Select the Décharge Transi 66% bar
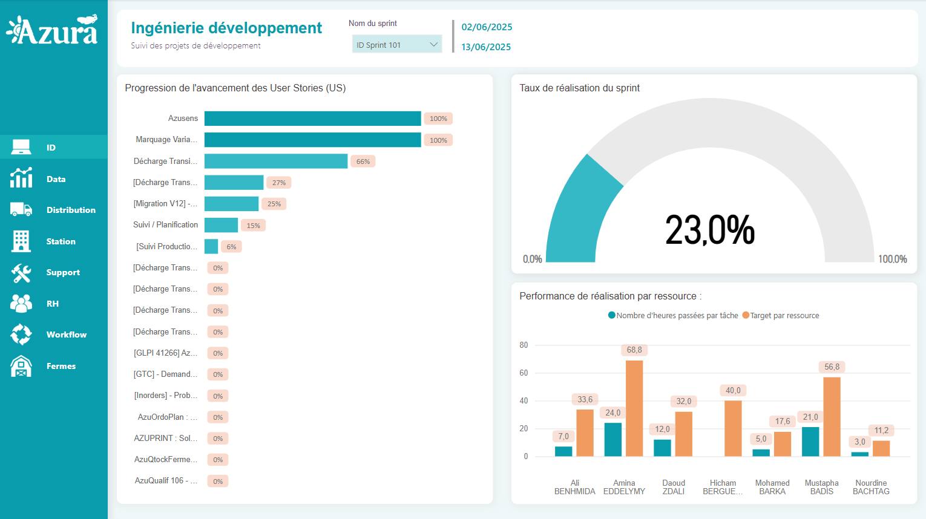This screenshot has height=519, width=926. (x=276, y=162)
